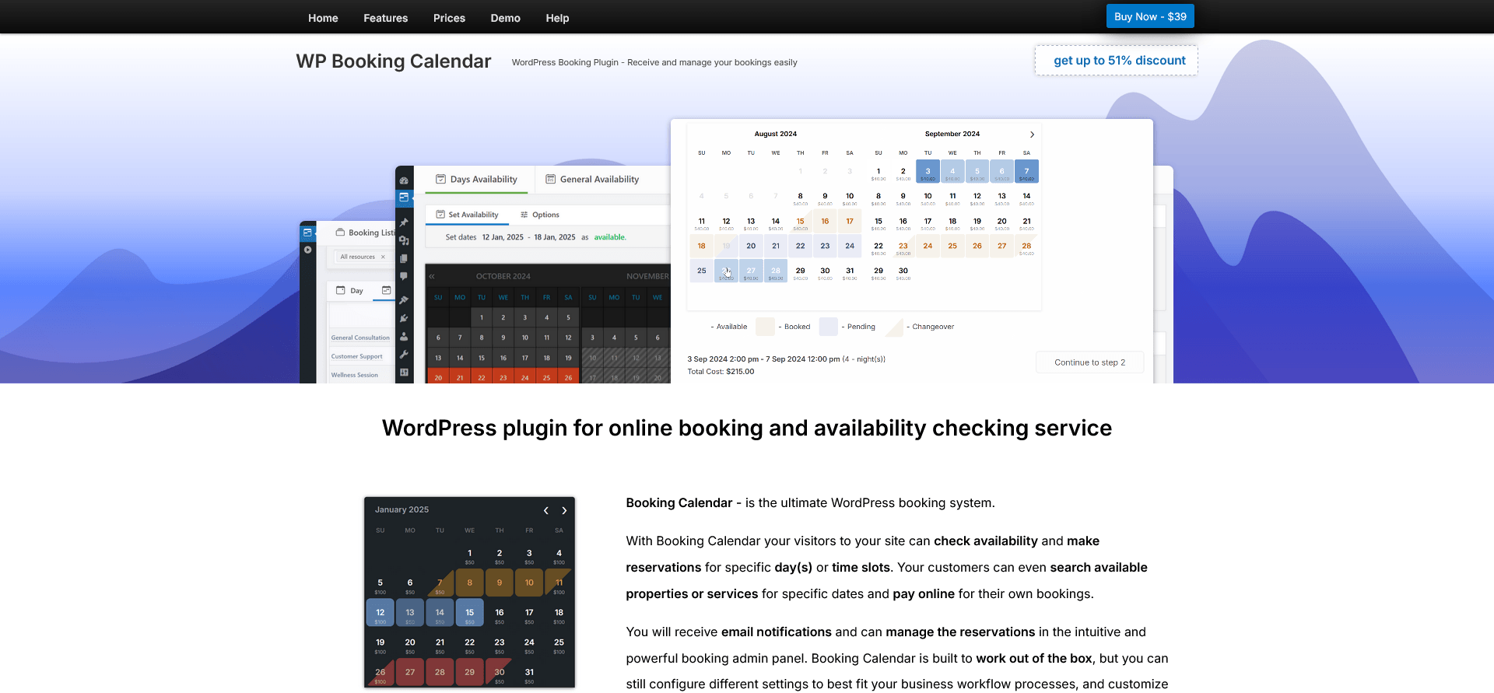Screen dimensions: 1494x693
Task: Select October 24 in the dark October 2024 calendar
Action: point(525,378)
